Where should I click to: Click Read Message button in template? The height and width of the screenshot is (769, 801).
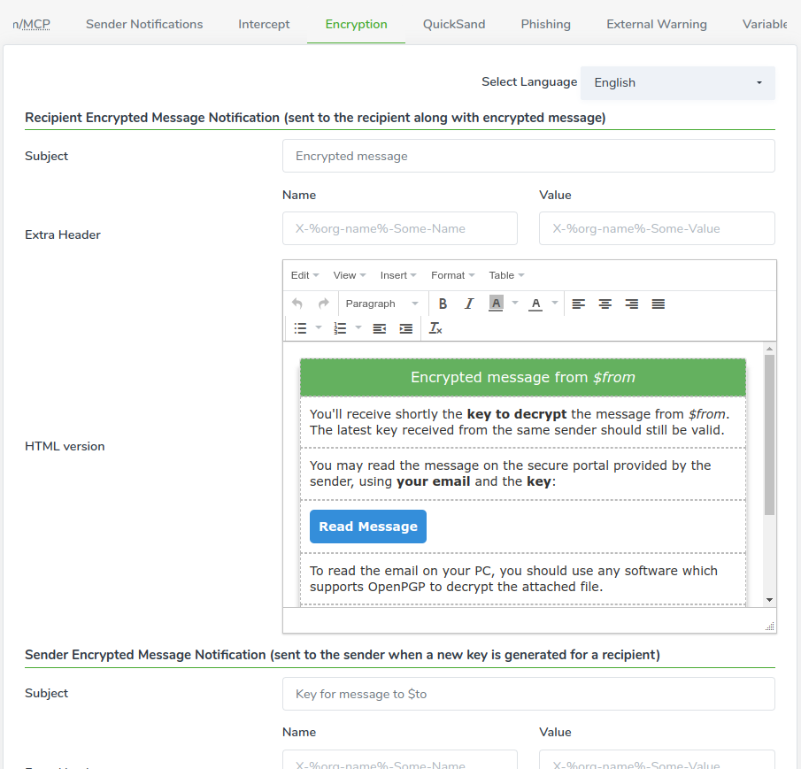(x=368, y=527)
